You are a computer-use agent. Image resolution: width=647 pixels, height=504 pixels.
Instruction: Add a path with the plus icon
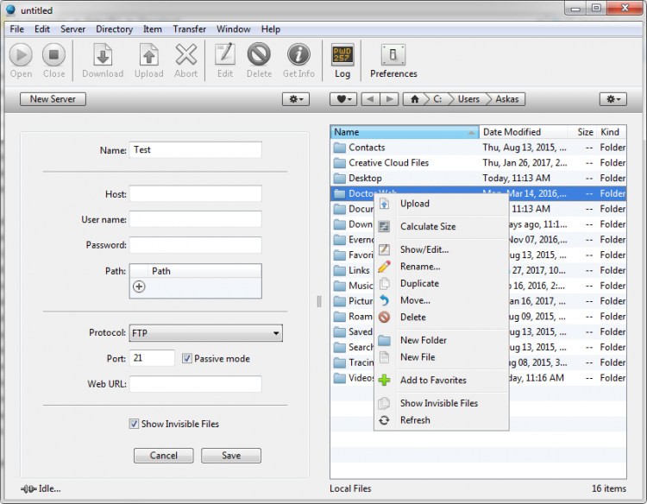point(139,287)
